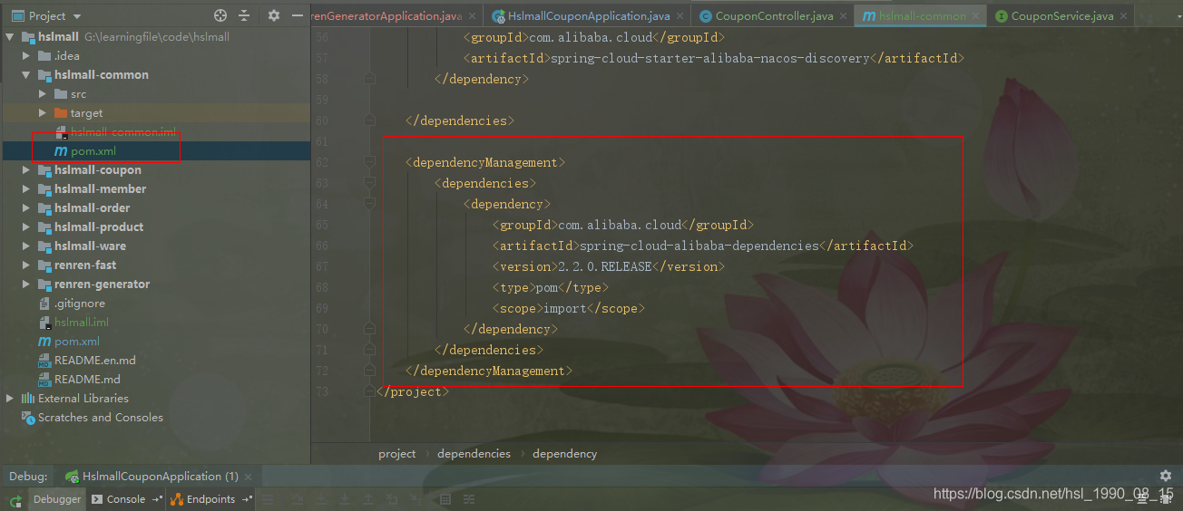Expand External Libraries node
Viewport: 1183px width, 511px height.
(x=10, y=399)
